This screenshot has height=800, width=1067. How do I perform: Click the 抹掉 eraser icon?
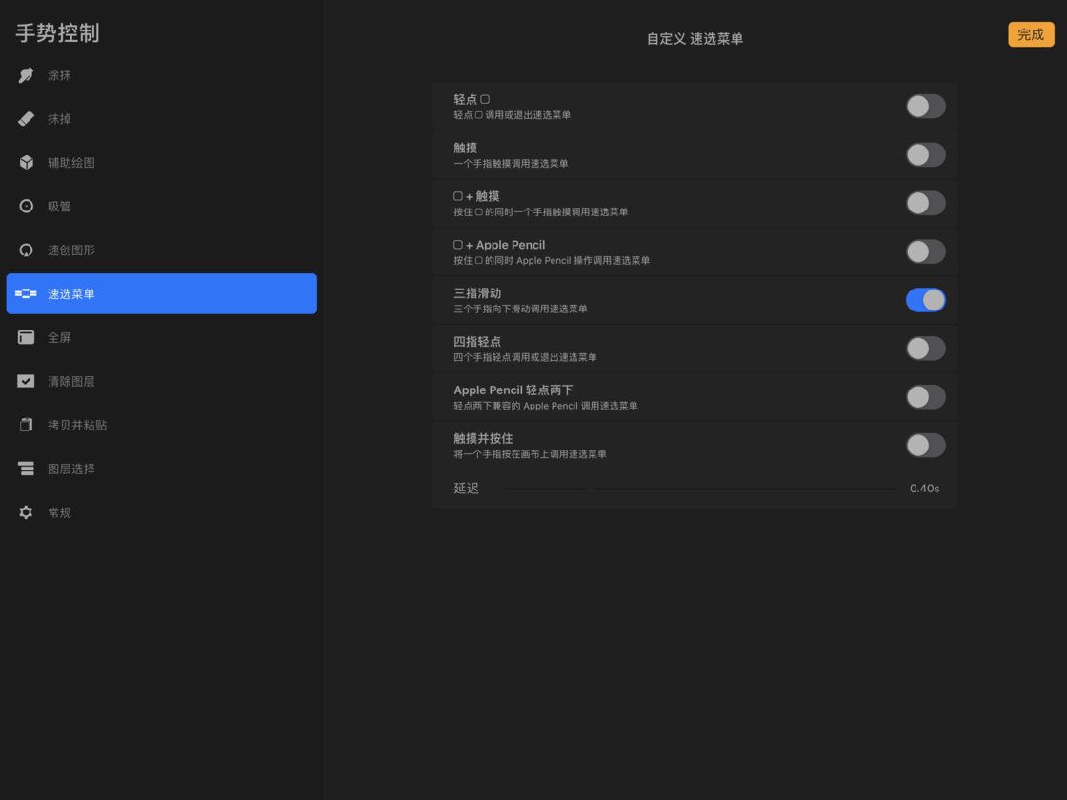[x=27, y=119]
